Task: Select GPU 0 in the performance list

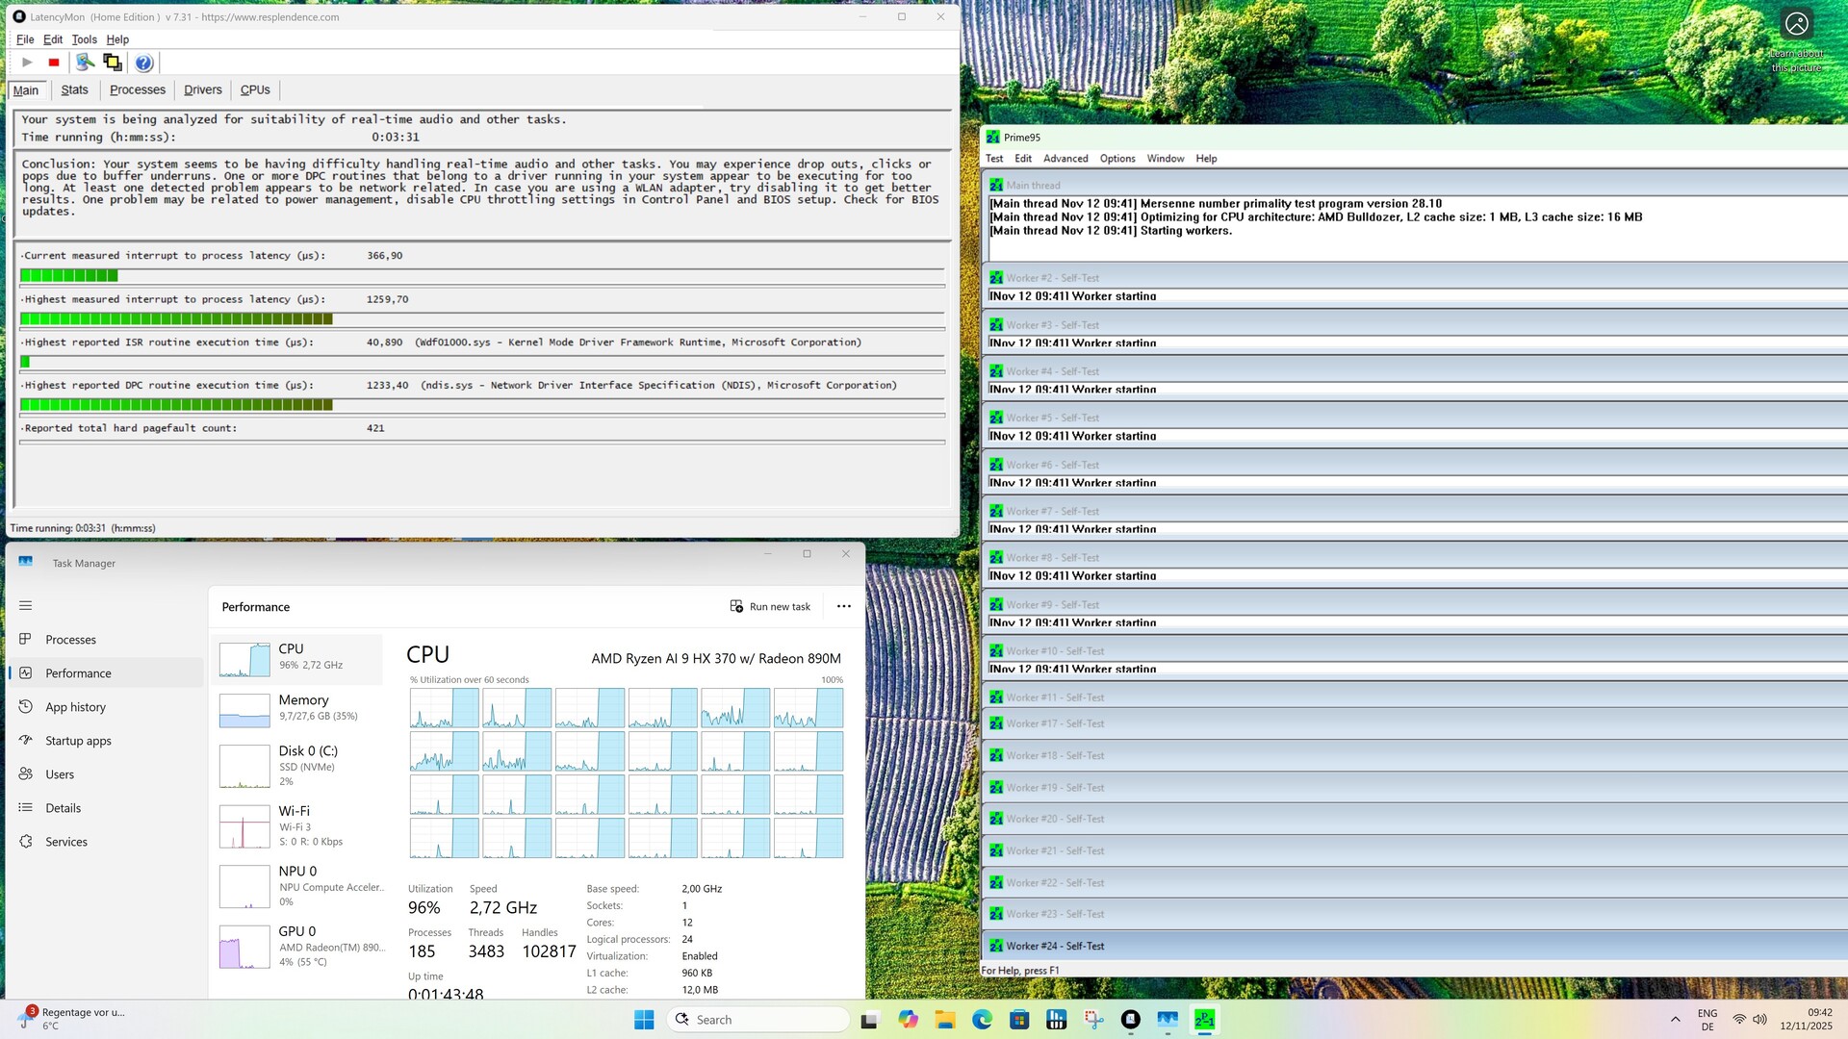Action: tap(296, 946)
